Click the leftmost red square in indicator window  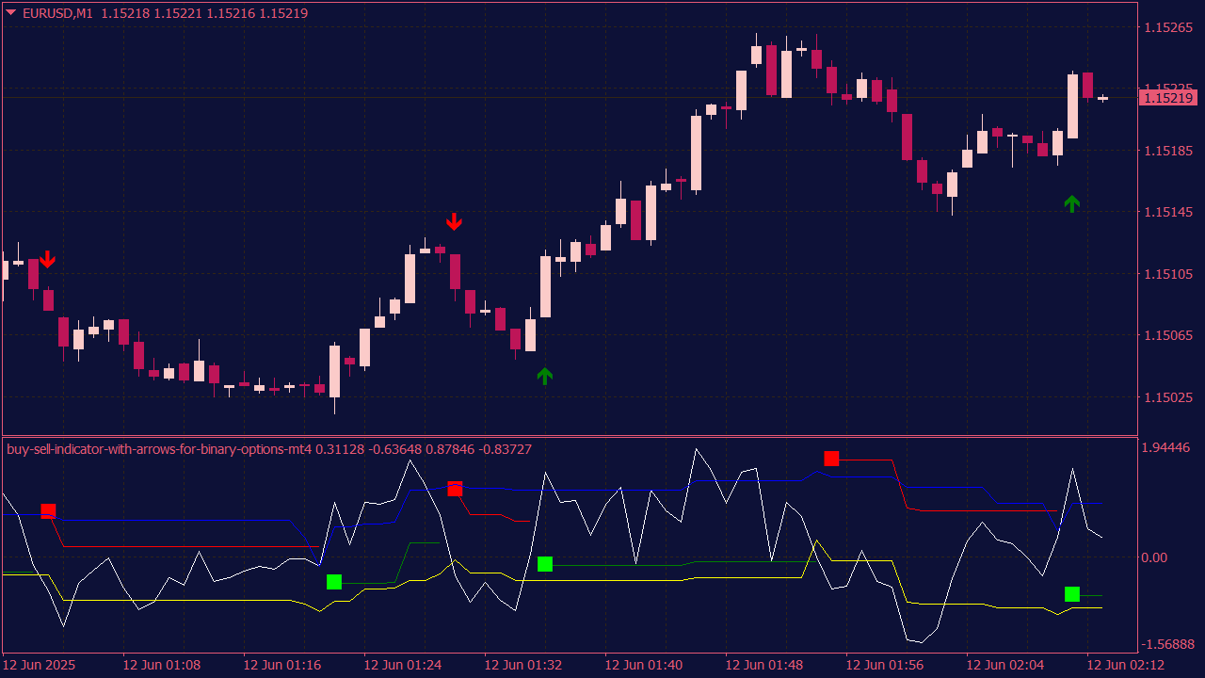coord(48,511)
